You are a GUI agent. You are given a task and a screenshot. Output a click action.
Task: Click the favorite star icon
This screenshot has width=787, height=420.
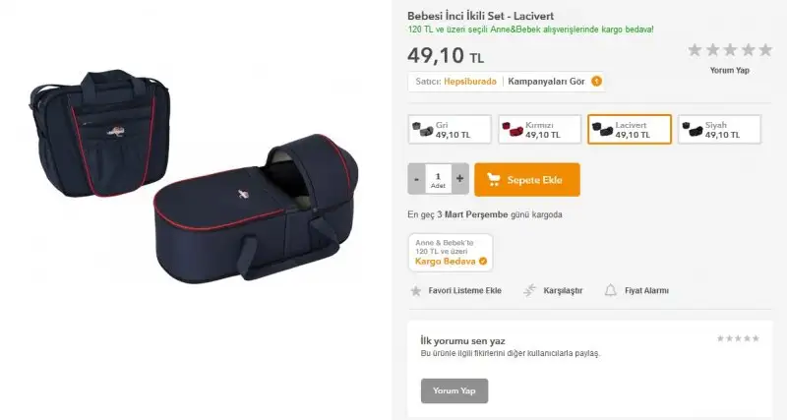pyautogui.click(x=416, y=291)
